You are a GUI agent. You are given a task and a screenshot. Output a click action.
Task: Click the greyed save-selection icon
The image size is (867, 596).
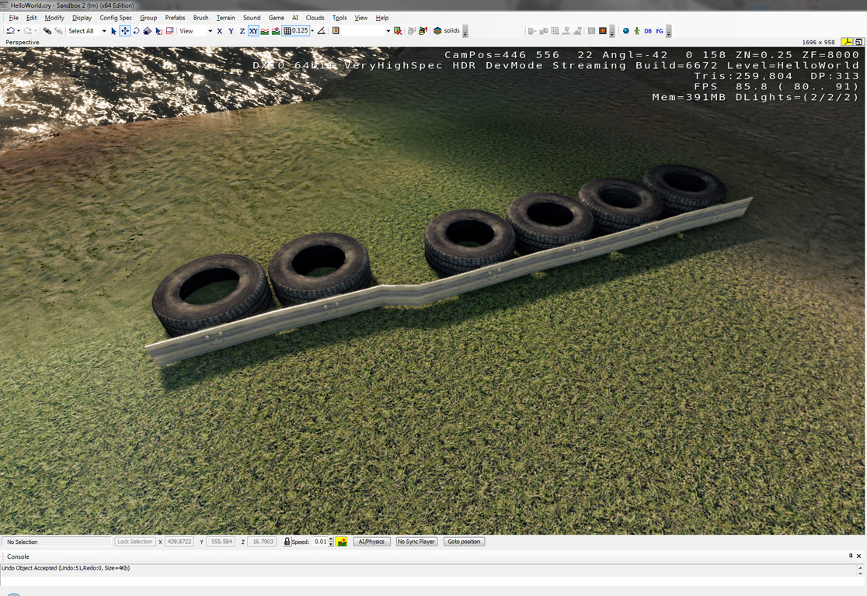tap(412, 31)
